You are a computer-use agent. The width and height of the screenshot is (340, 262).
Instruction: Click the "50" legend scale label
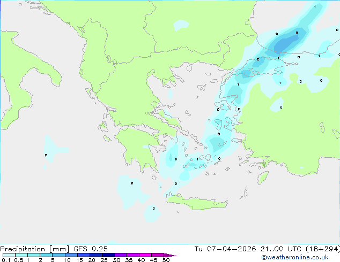pos(166,260)
